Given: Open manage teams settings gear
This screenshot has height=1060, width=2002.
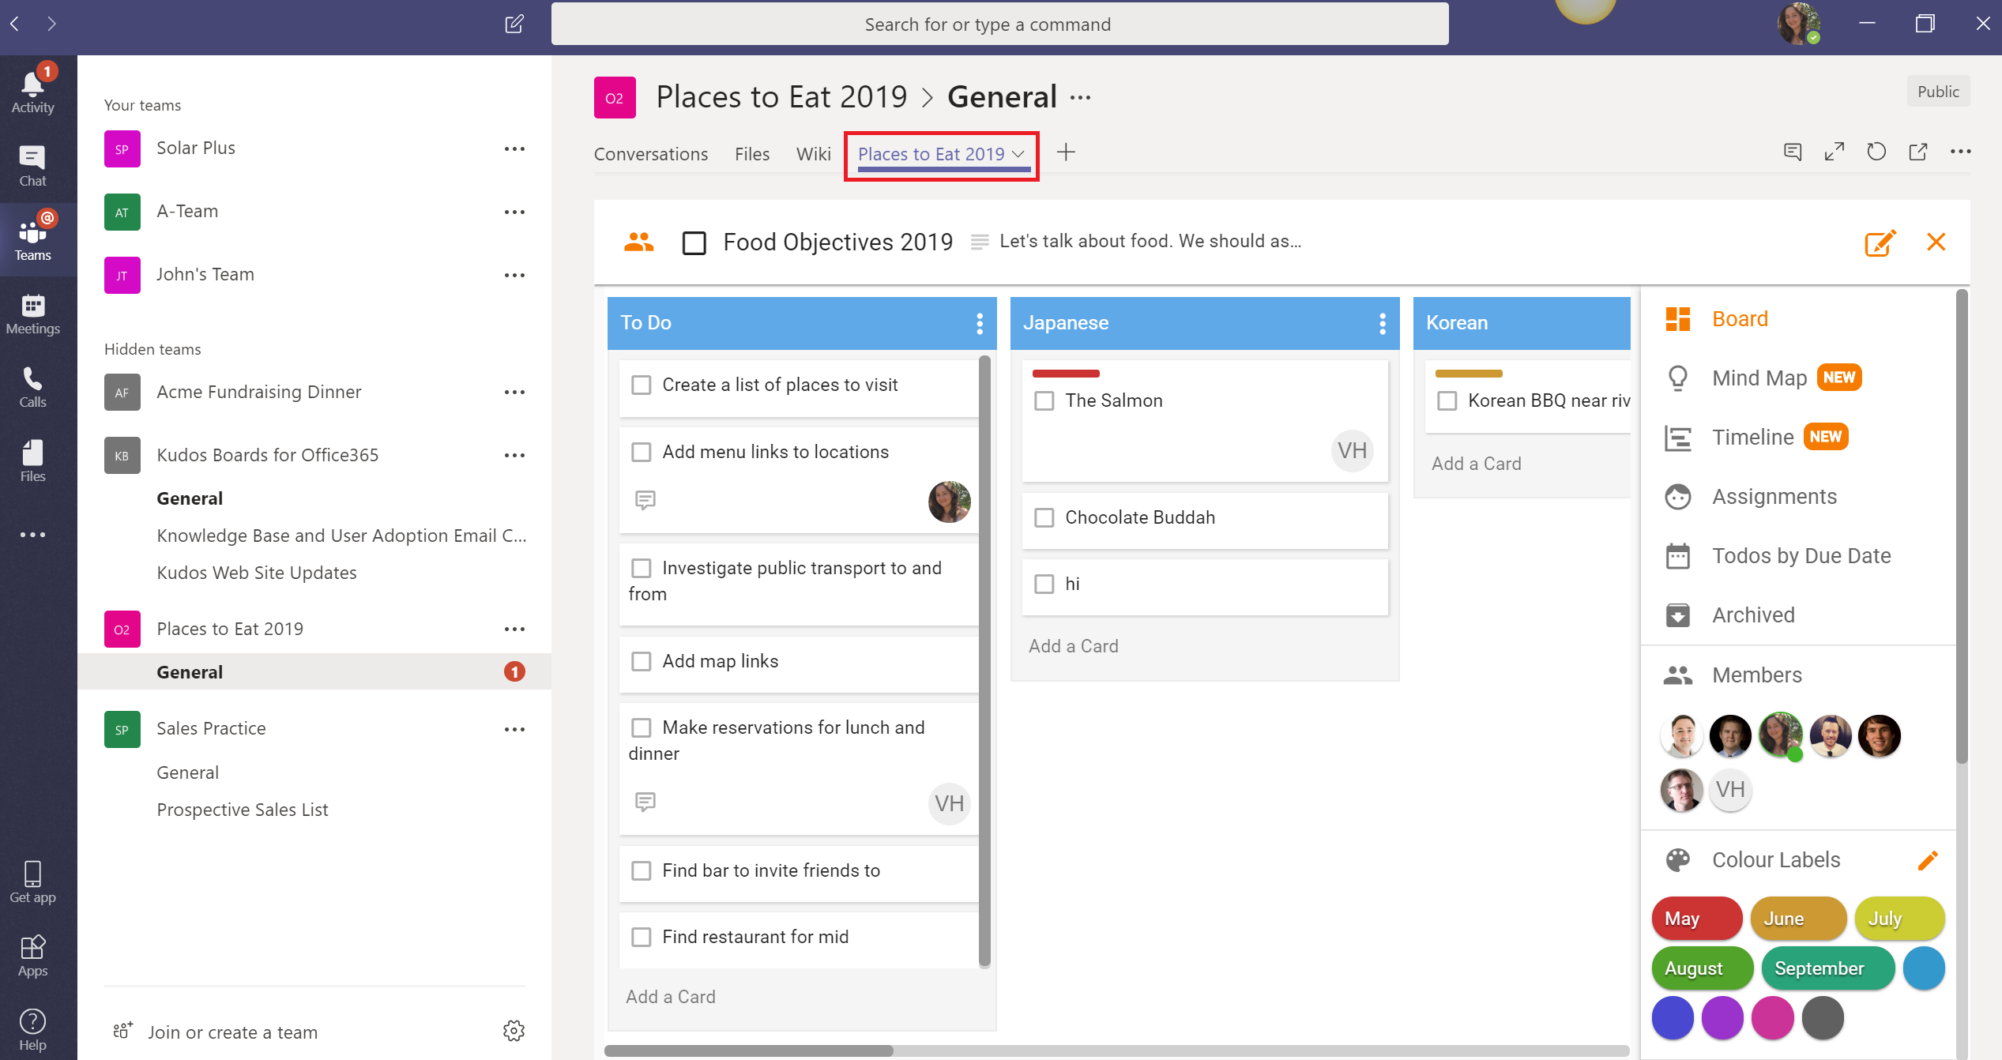Looking at the screenshot, I should point(514,1031).
